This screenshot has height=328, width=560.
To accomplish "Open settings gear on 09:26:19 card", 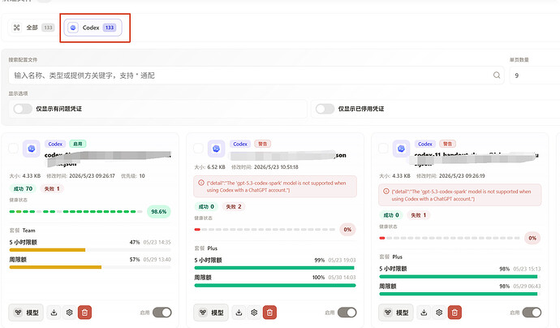I will (439, 313).
